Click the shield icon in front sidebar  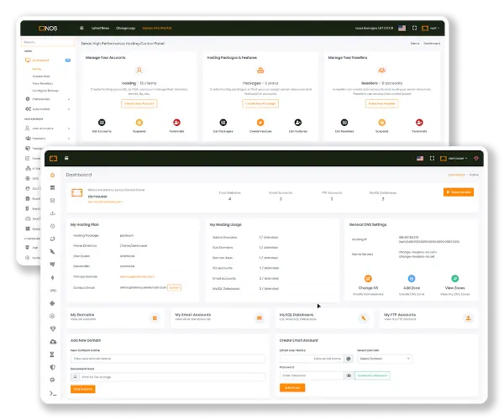(x=53, y=367)
